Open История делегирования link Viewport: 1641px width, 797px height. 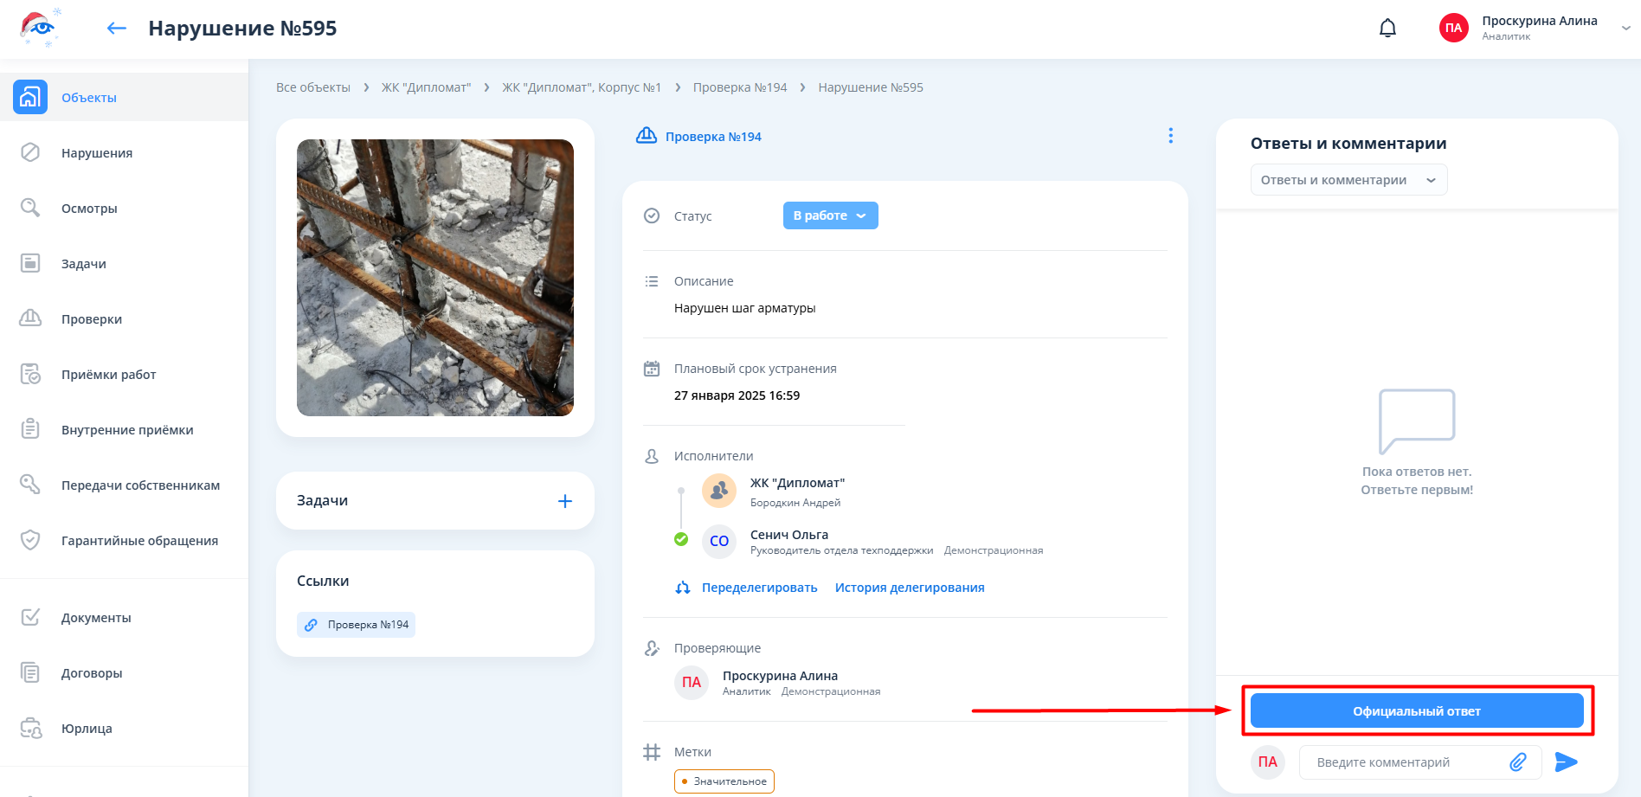(909, 588)
